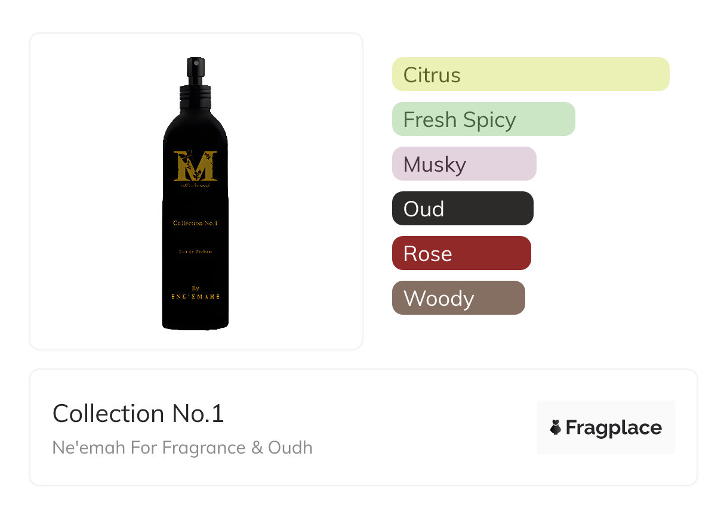Viewport: 727px width, 515px height.
Task: Select the Fresh Spicy accord bar
Action: tap(483, 119)
